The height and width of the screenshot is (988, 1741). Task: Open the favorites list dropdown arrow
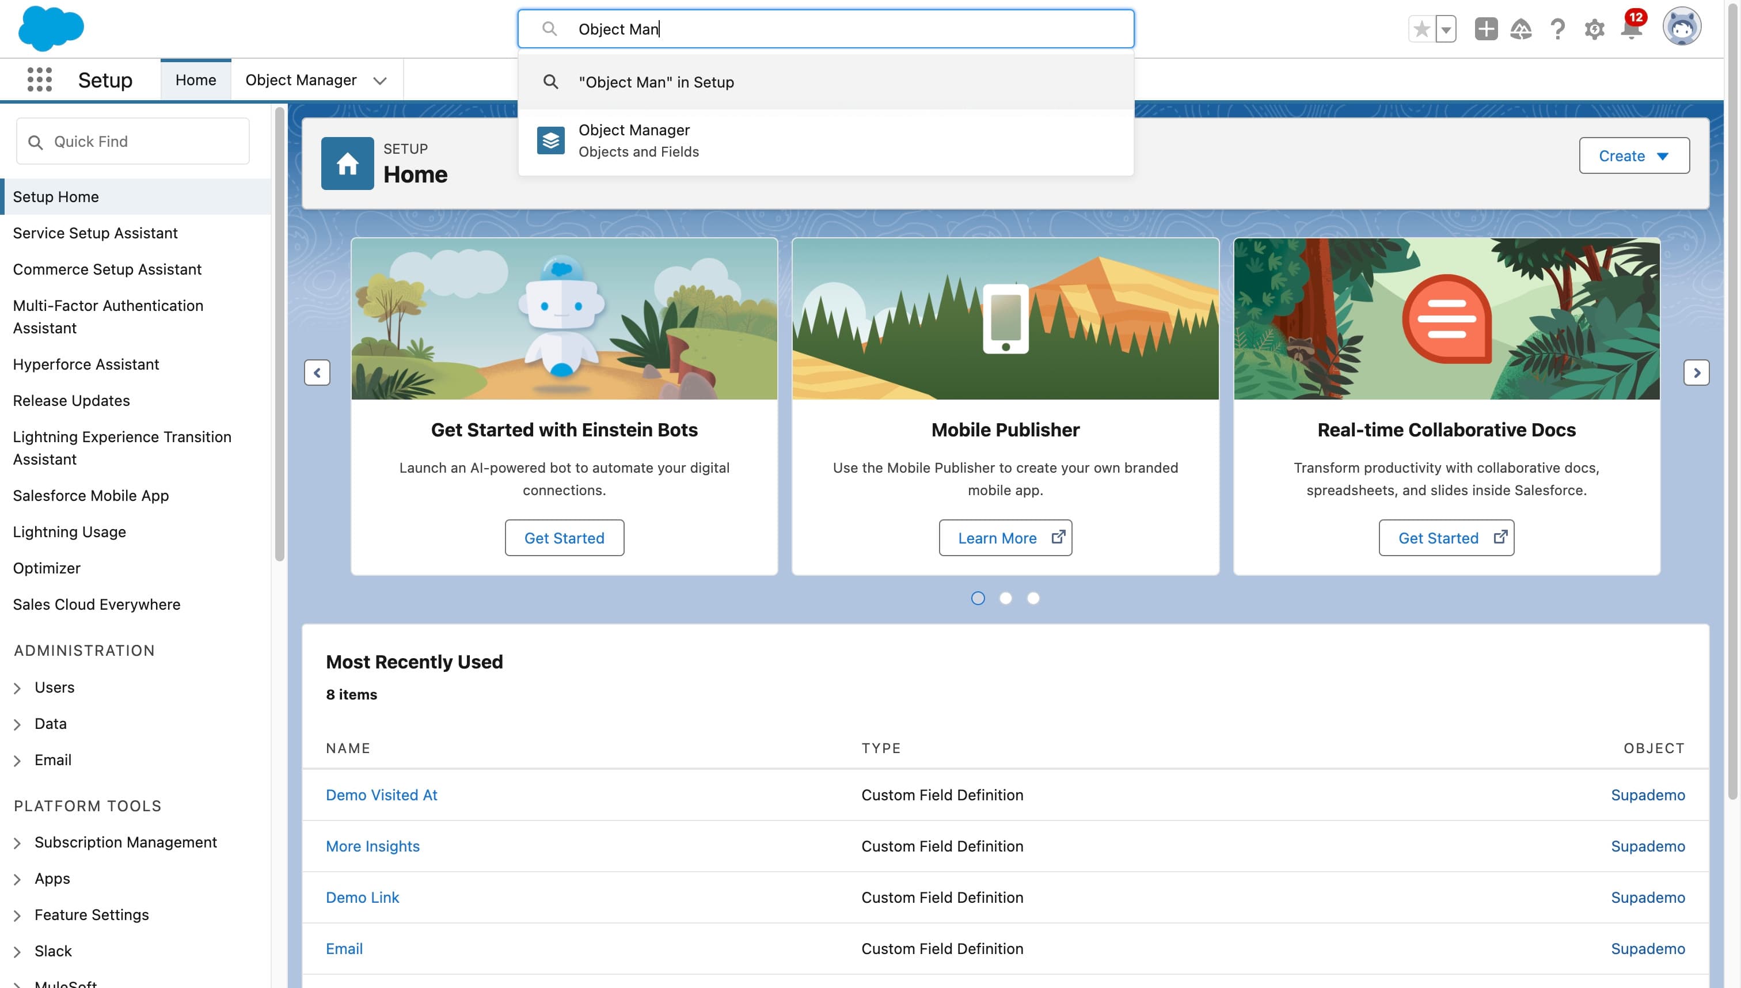(1446, 29)
